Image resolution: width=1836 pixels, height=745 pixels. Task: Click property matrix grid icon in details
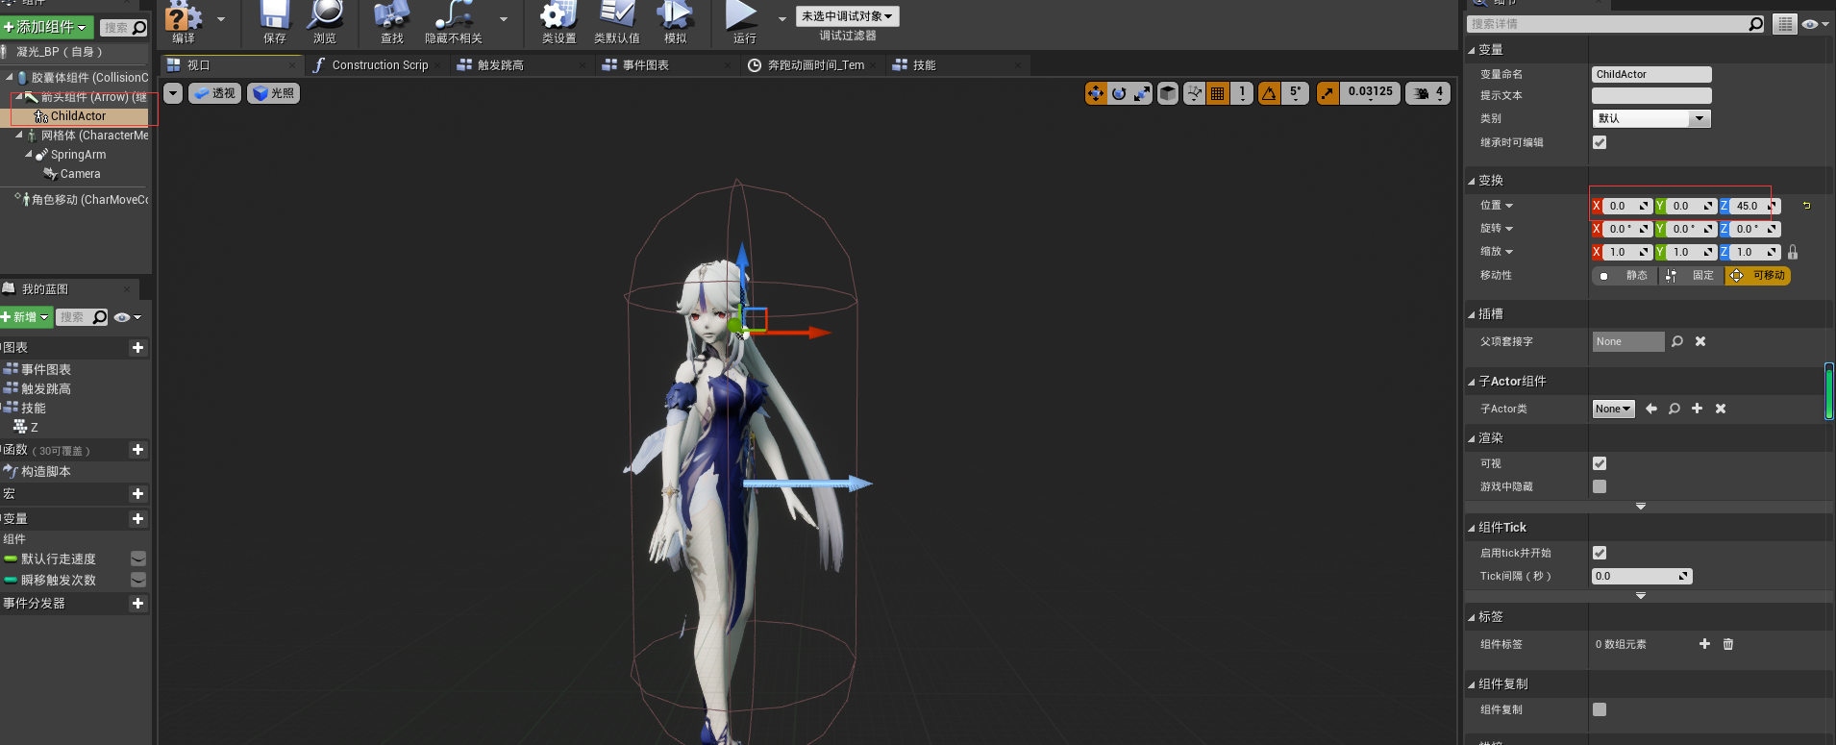[1785, 24]
